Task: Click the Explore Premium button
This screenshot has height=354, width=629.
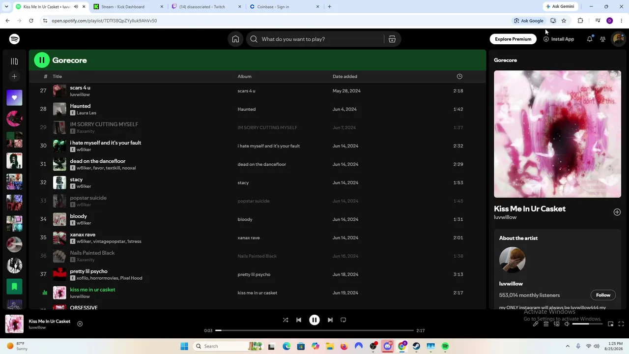Action: pyautogui.click(x=513, y=39)
